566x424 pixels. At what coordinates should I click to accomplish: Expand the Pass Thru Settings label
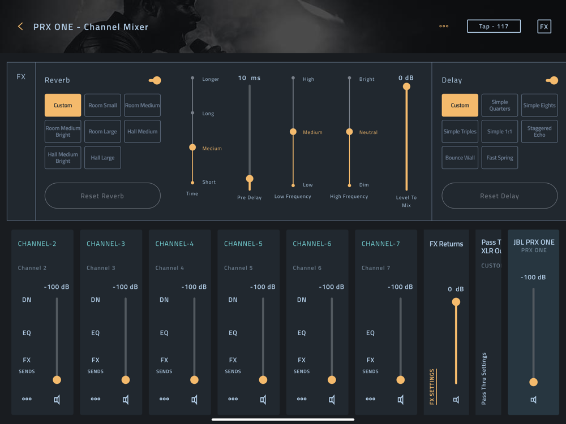[484, 378]
